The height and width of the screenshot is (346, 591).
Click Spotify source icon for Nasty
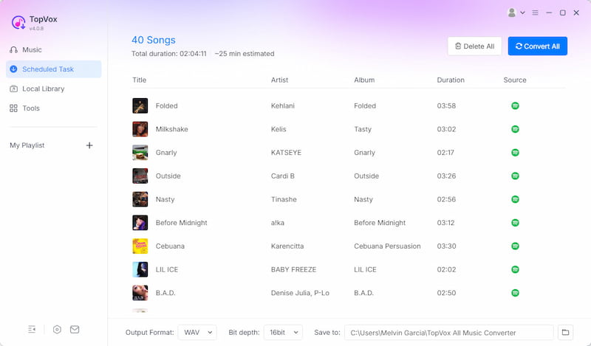515,199
